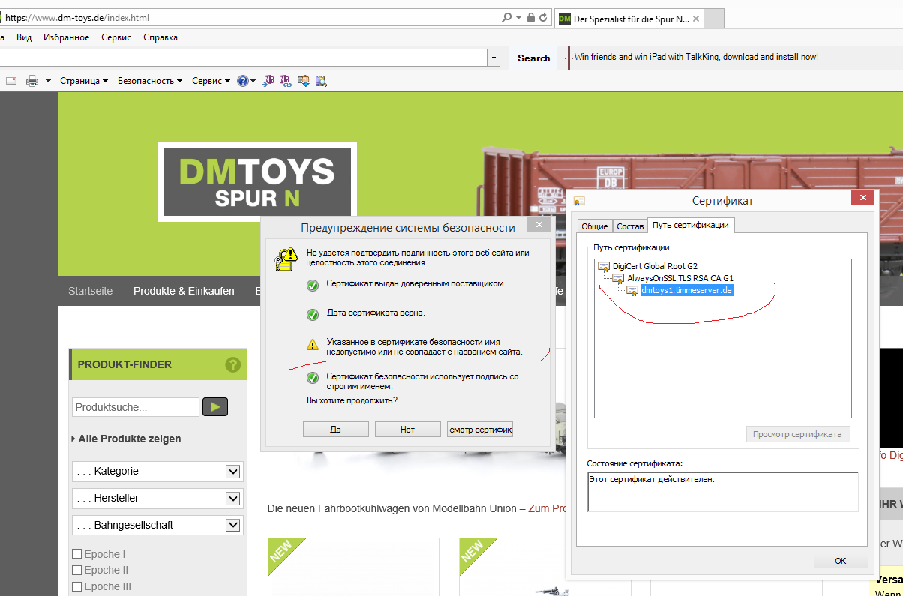Click green check next to strong signature line
This screenshot has width=903, height=596.
(313, 379)
